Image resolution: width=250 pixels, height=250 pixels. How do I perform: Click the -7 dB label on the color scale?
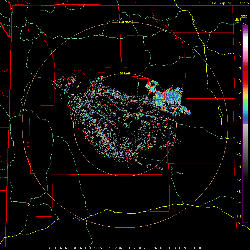[x=239, y=204]
